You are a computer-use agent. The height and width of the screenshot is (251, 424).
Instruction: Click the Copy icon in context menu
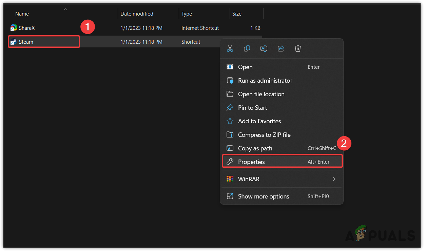point(247,48)
